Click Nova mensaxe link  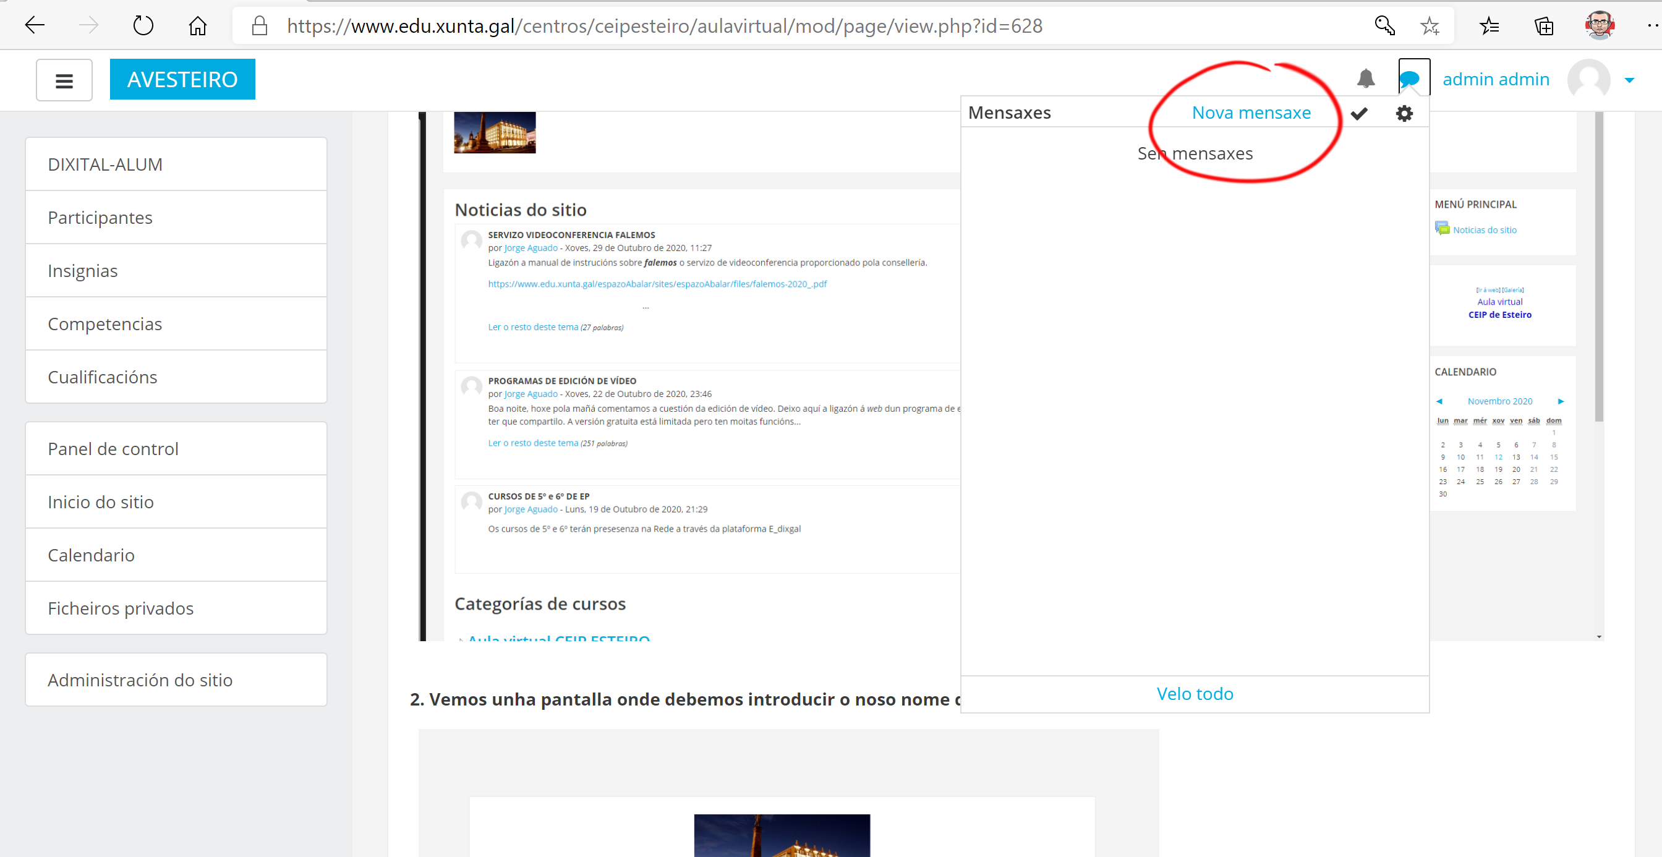click(1250, 113)
